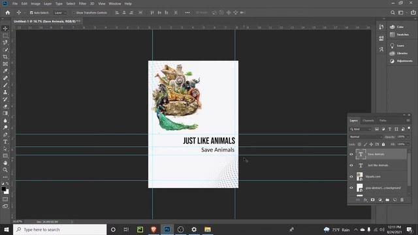Open the Color panel
Image resolution: width=418 pixels, height=235 pixels.
tap(397, 27)
